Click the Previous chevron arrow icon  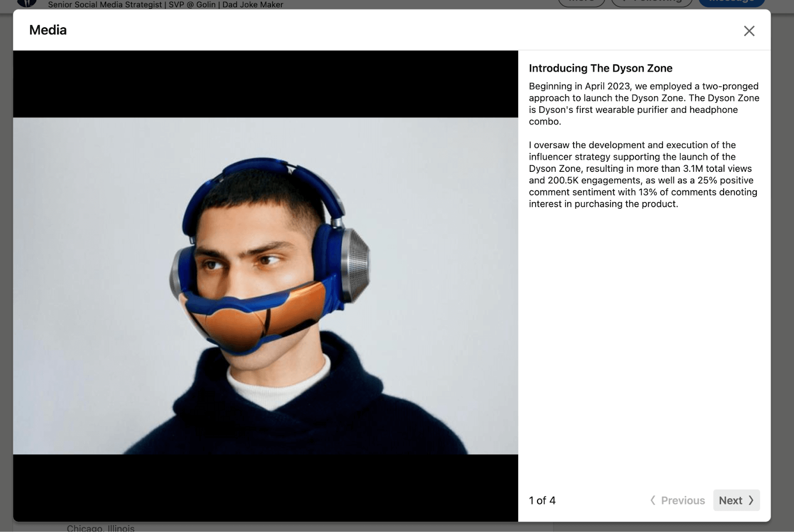click(653, 500)
